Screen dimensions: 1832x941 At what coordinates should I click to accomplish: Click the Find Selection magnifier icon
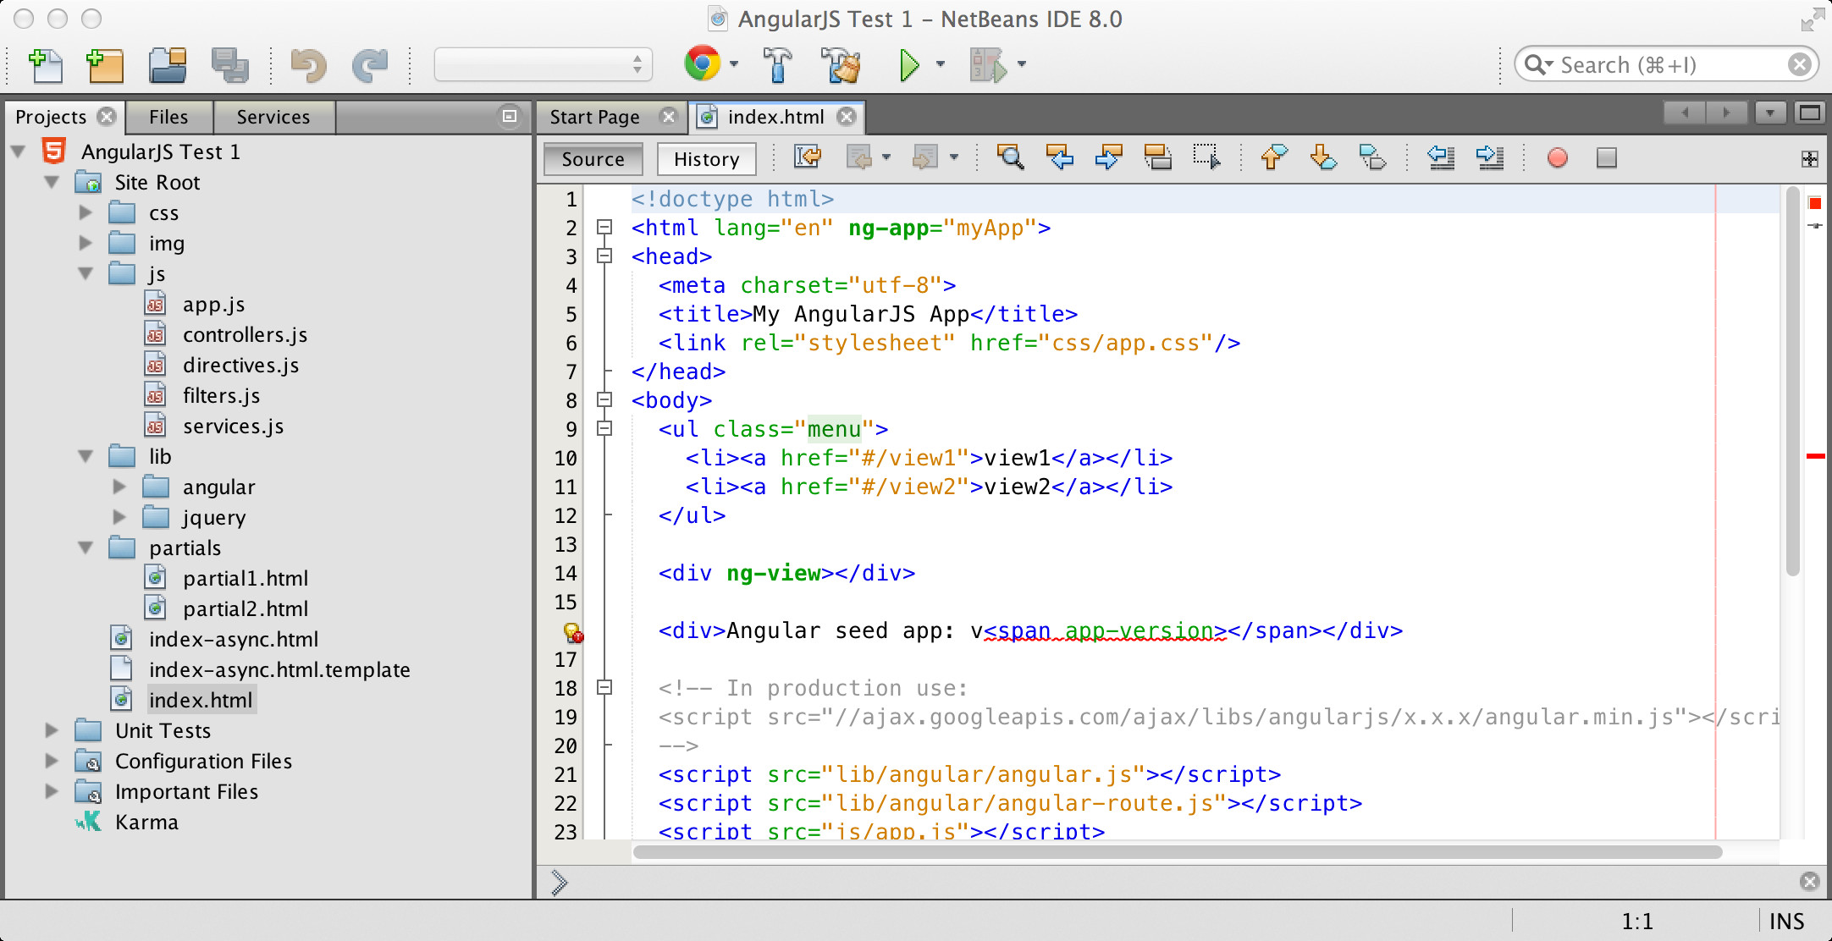[x=1010, y=157]
